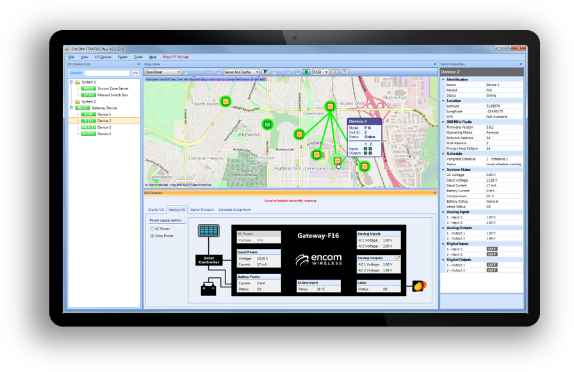Collapse the 900 MHz Radio property group

coord(443,122)
